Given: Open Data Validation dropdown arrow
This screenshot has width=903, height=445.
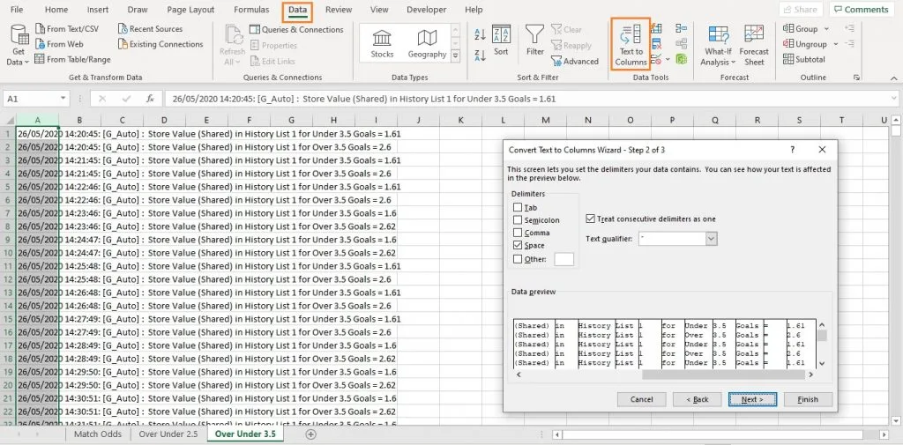Looking at the screenshot, I should coord(668,59).
